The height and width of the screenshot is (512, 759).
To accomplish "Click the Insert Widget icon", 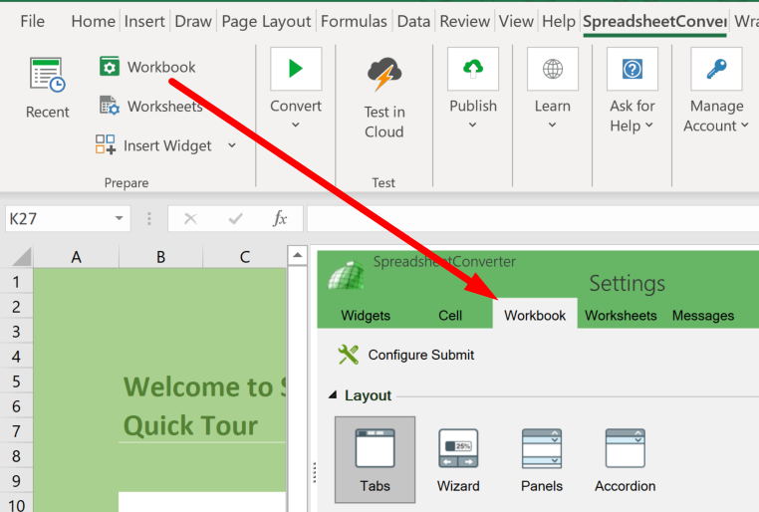I will (106, 144).
